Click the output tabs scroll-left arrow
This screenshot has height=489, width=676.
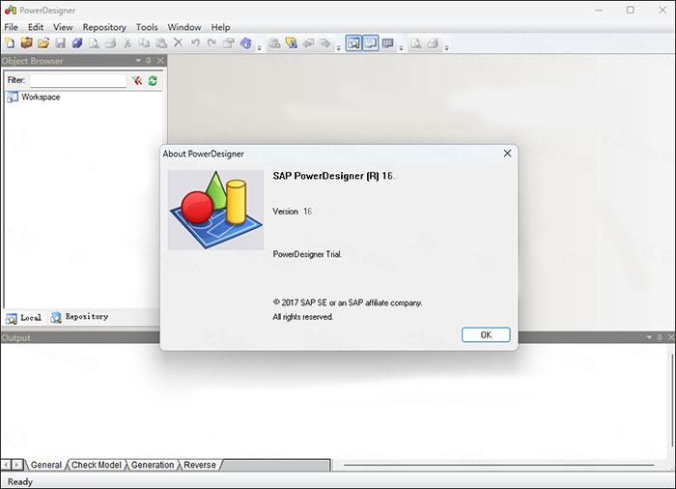click(x=6, y=465)
